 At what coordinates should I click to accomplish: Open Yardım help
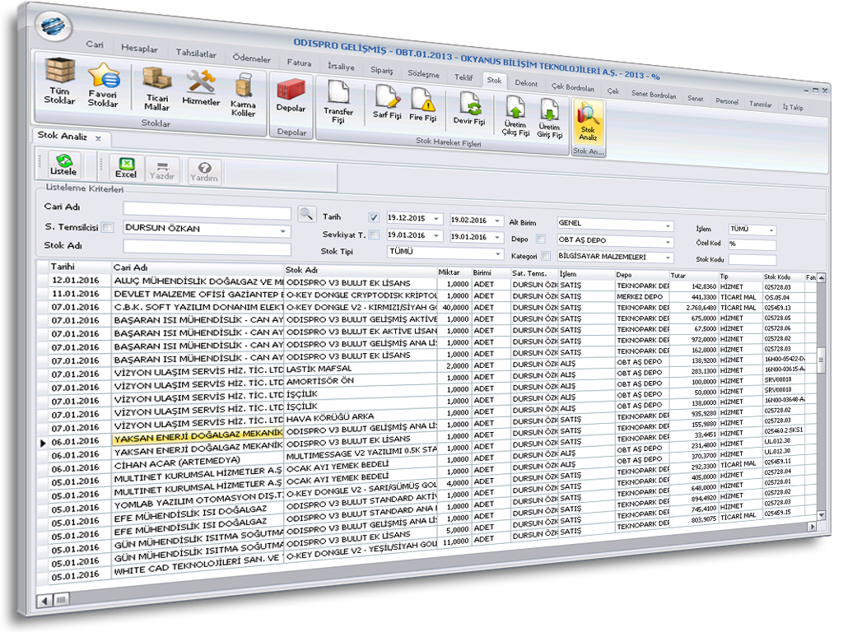204,172
